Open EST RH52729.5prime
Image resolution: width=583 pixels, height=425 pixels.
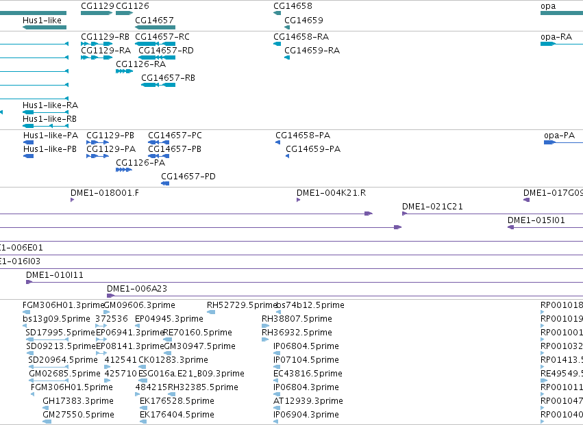[242, 305]
